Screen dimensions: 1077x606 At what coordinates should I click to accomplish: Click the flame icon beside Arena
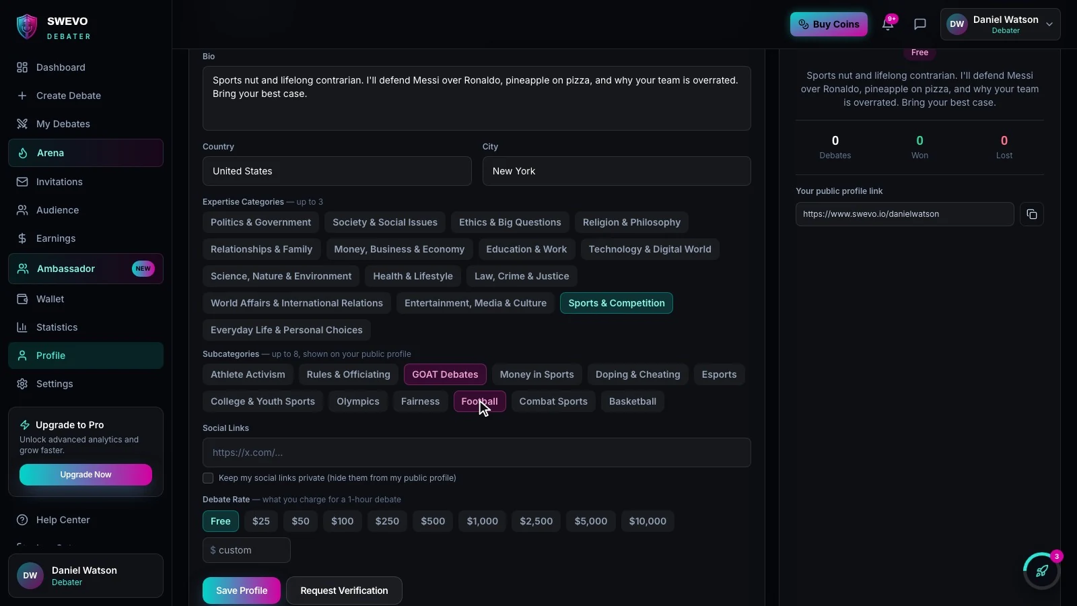click(x=23, y=153)
